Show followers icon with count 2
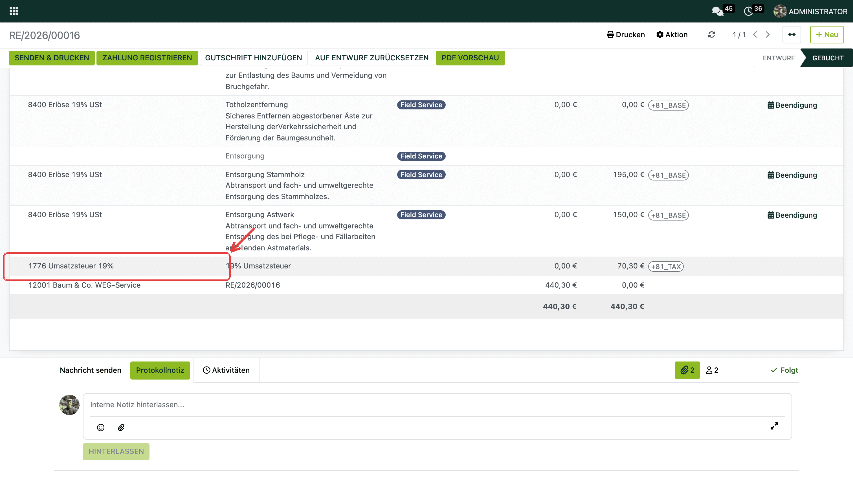 [712, 371]
